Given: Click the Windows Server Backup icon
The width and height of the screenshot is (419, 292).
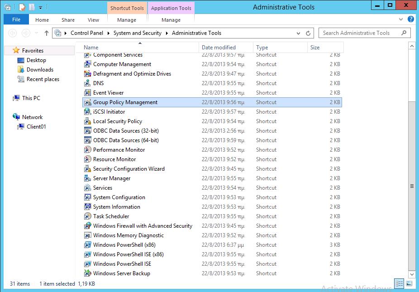Looking at the screenshot, I should (x=87, y=273).
